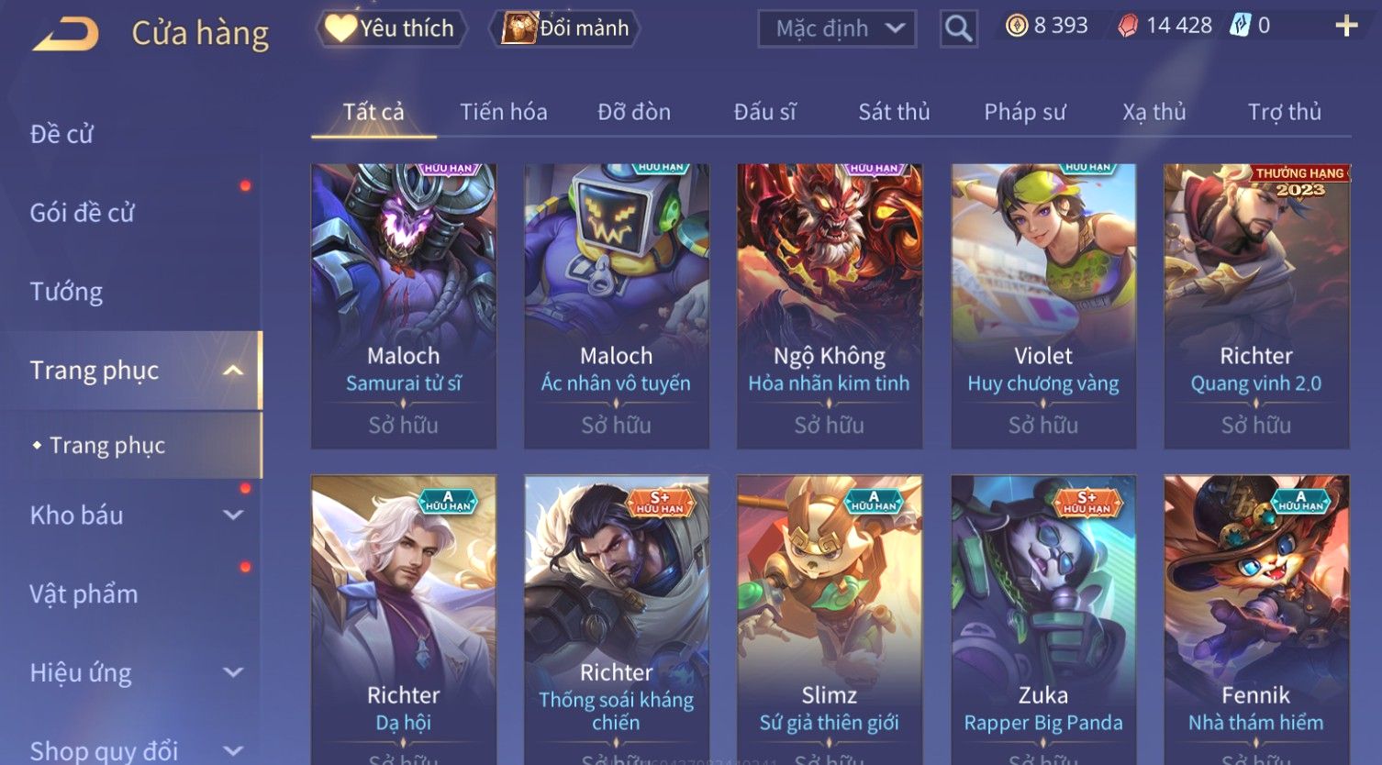Switch to the Sát thủ tab
Image resolution: width=1382 pixels, height=765 pixels.
(x=894, y=112)
